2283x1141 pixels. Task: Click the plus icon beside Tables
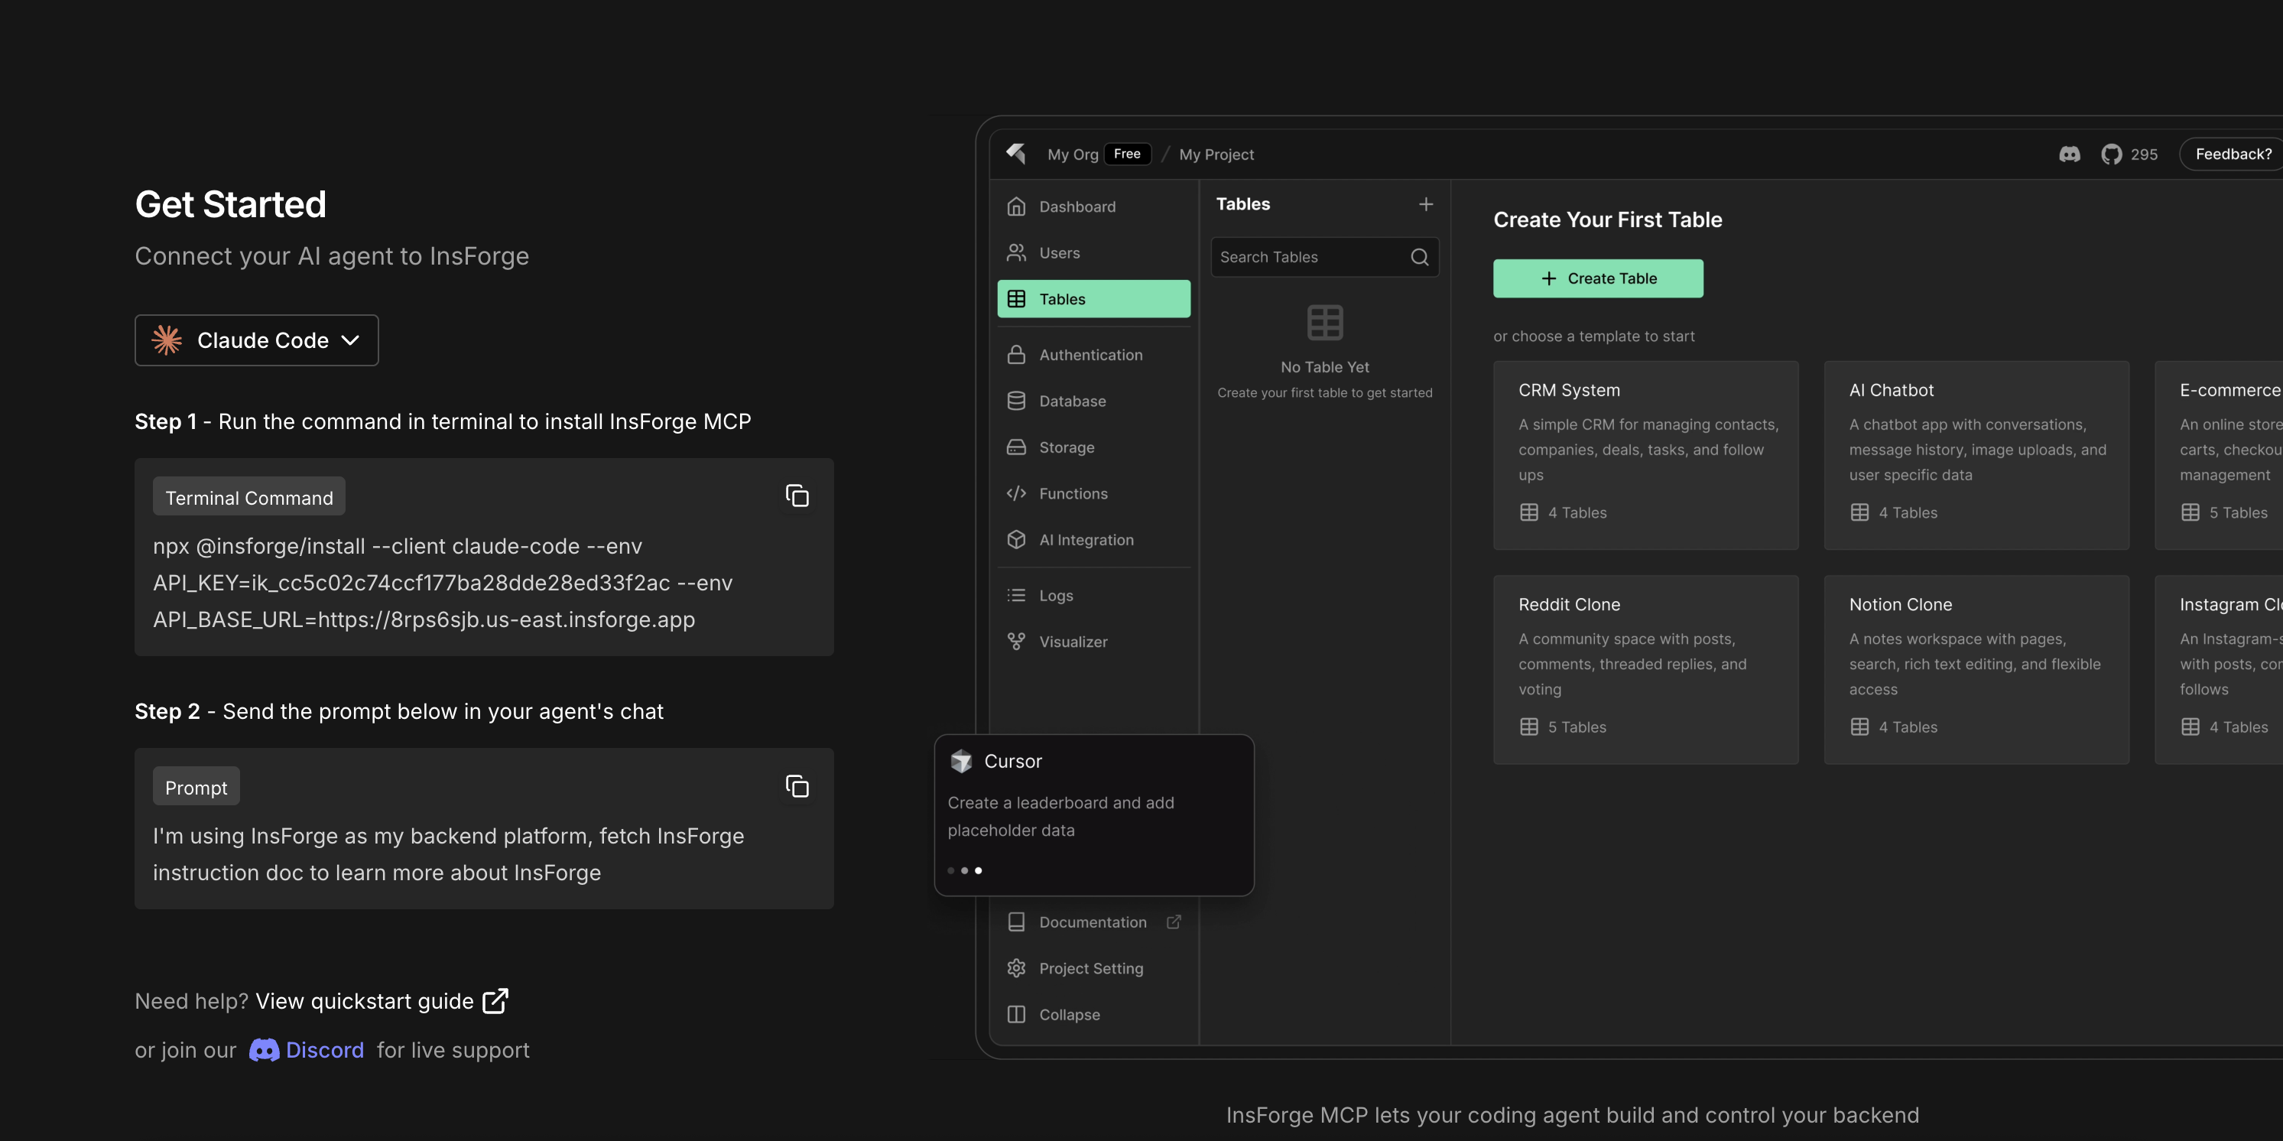coord(1425,204)
